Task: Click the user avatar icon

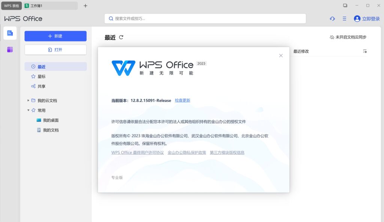Action: pyautogui.click(x=357, y=19)
